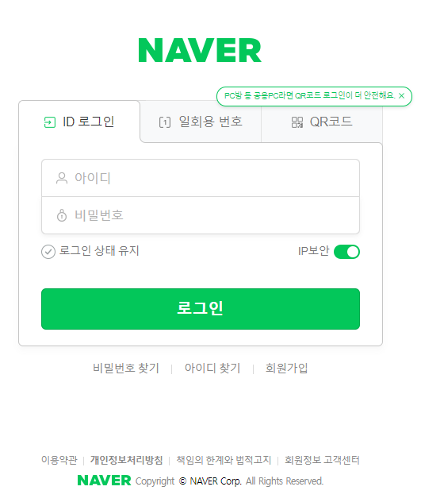
Task: Click the lock icon in 비밀번호 field
Action: click(62, 215)
